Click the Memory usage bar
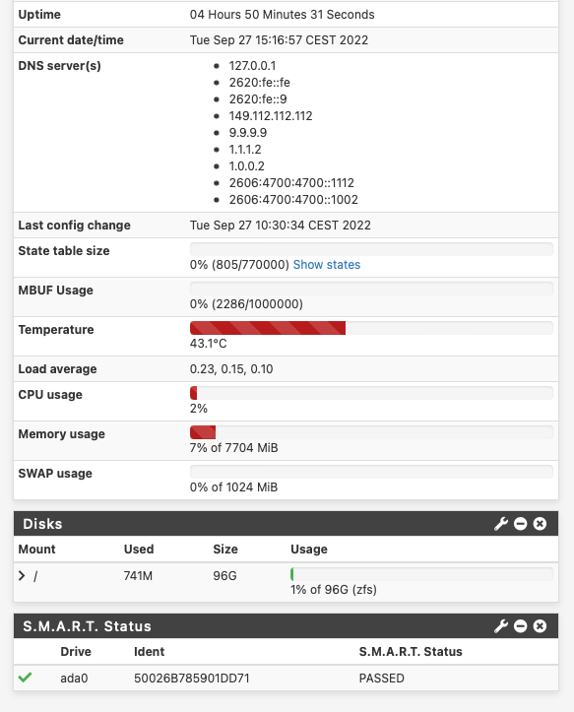The width and height of the screenshot is (574, 712). click(371, 432)
